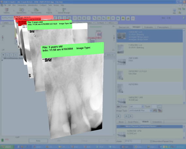
Task: Switch to the Estimates tab
Action: 148,27
